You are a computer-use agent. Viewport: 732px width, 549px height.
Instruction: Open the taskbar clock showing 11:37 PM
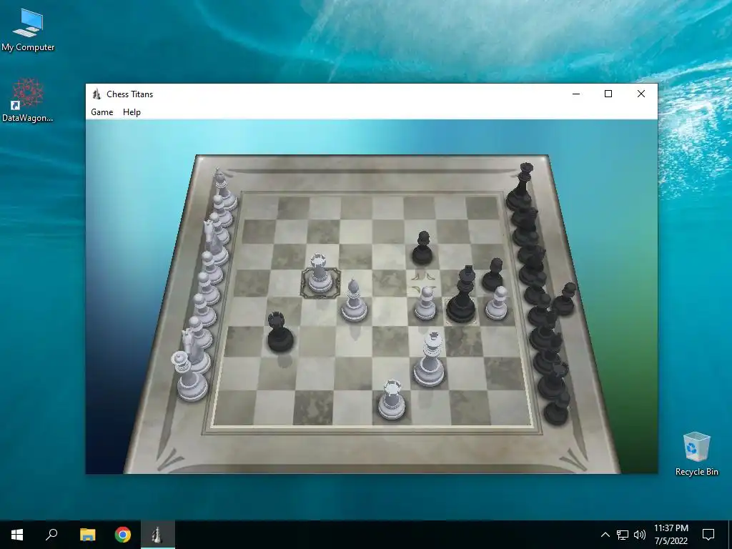(671, 535)
